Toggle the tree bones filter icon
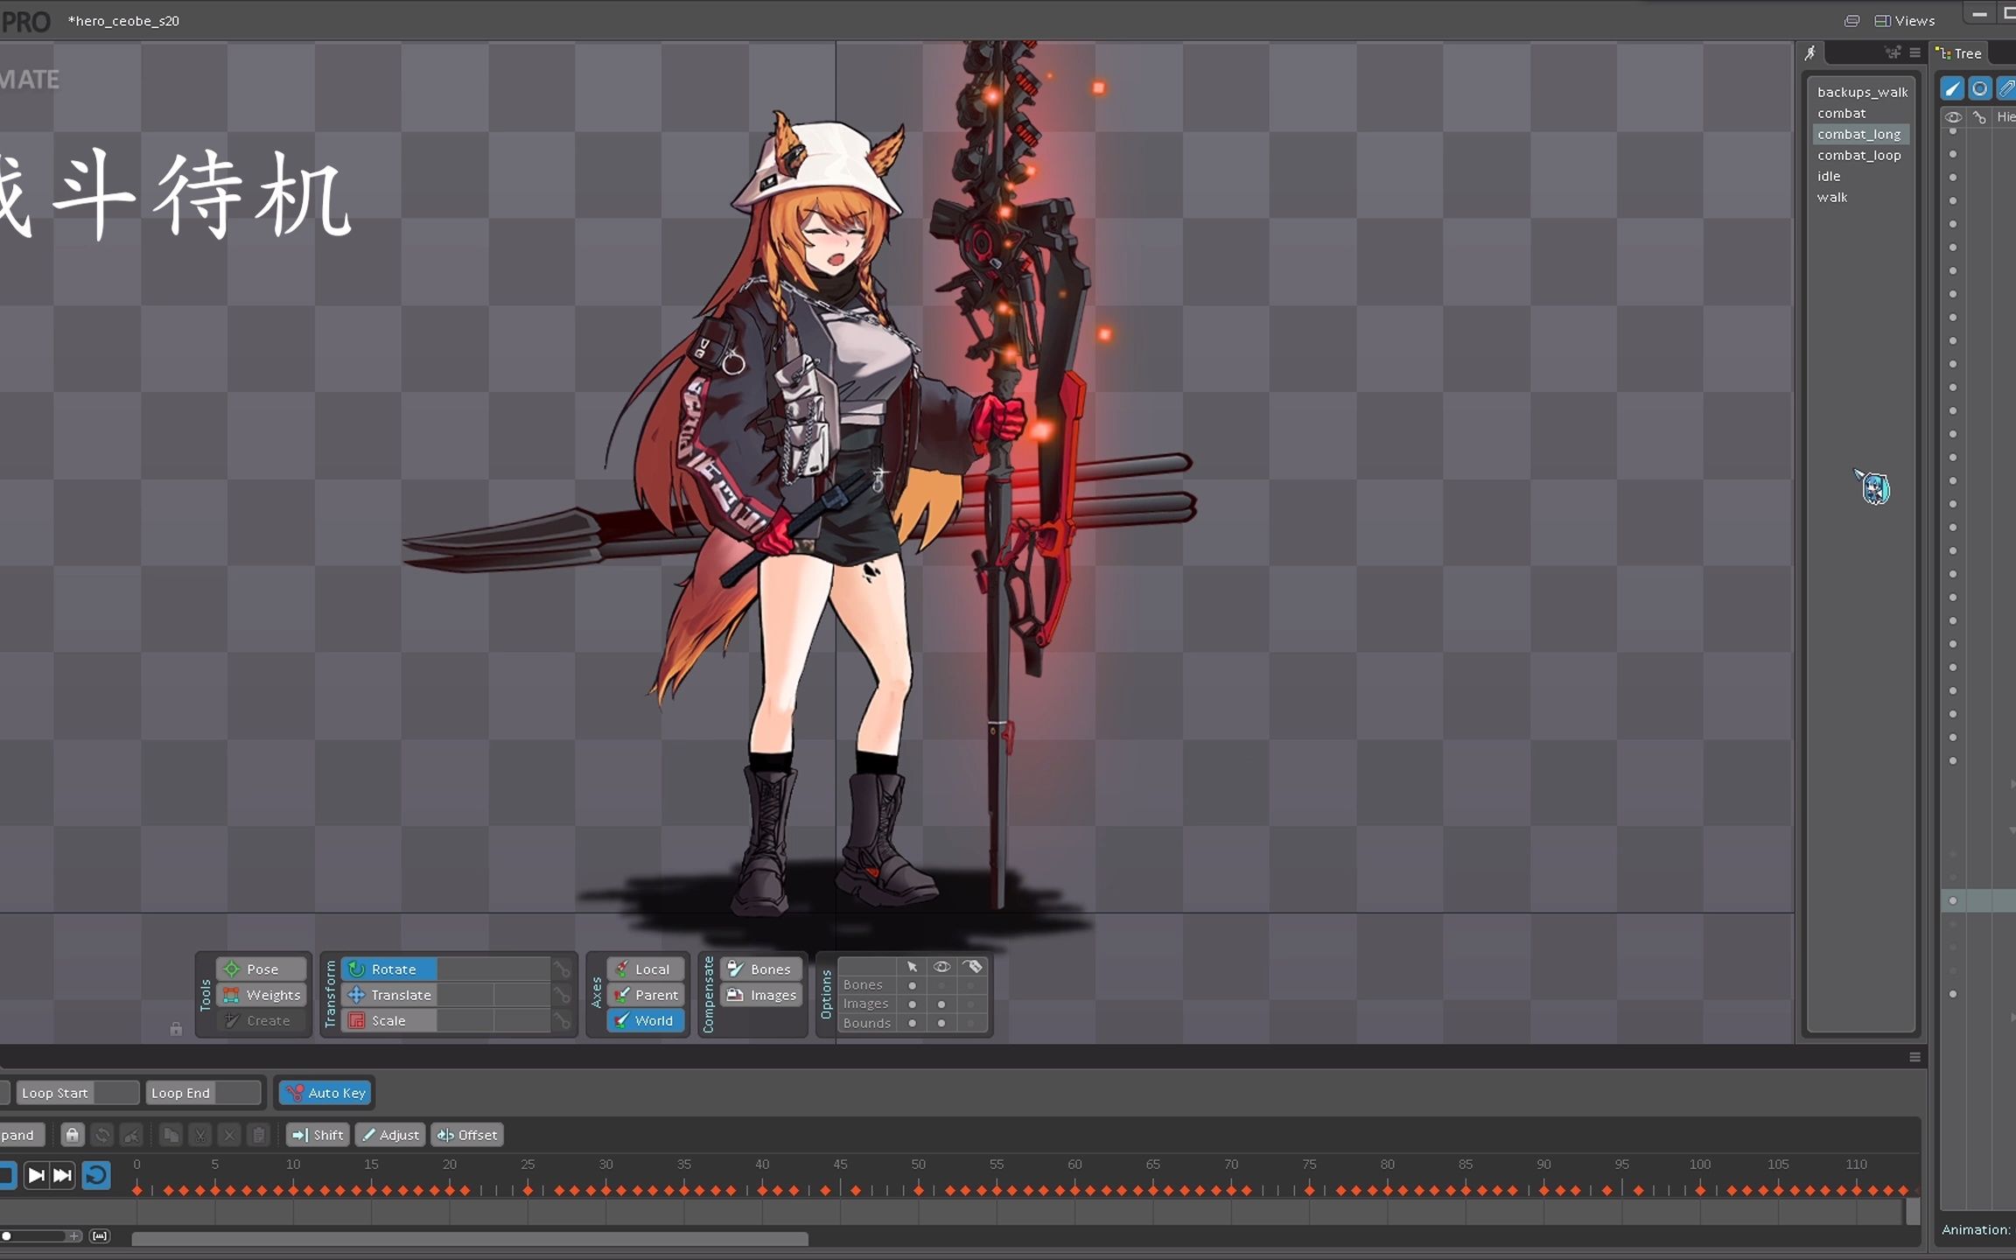The image size is (2016, 1260). pyautogui.click(x=1952, y=88)
